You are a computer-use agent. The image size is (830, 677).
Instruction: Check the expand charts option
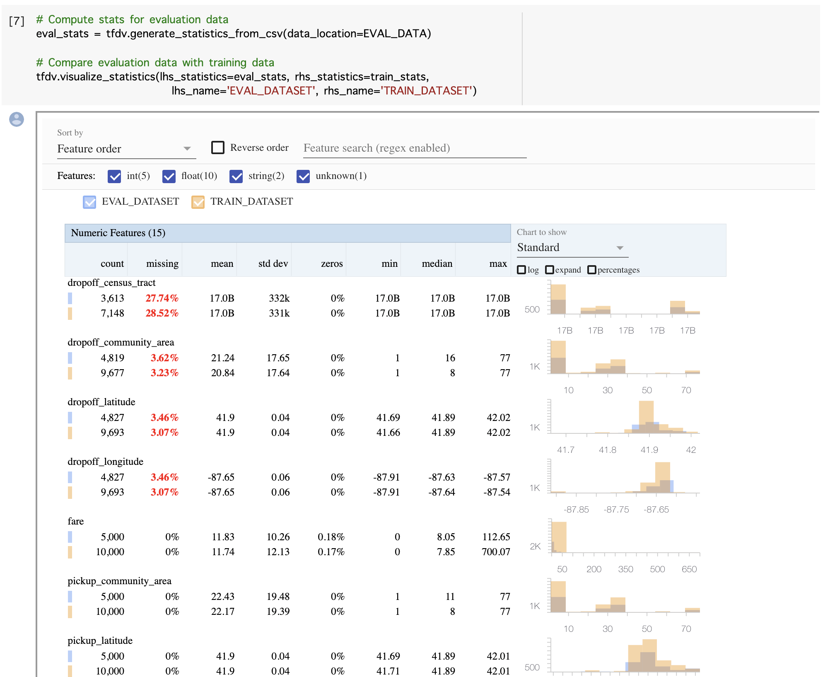click(550, 270)
